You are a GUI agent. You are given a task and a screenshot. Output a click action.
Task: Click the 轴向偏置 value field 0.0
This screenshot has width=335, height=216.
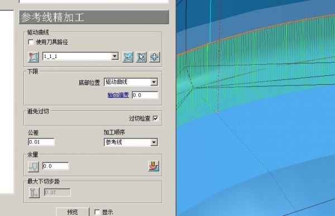click(x=145, y=95)
